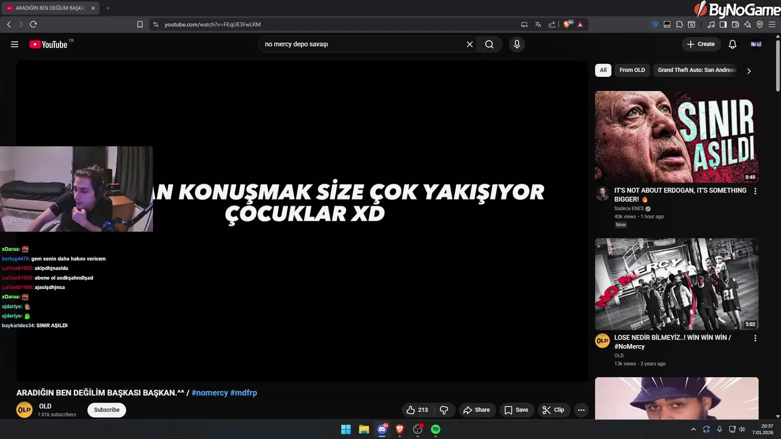Click the browser address bar URL
The width and height of the screenshot is (781, 439).
[x=212, y=24]
